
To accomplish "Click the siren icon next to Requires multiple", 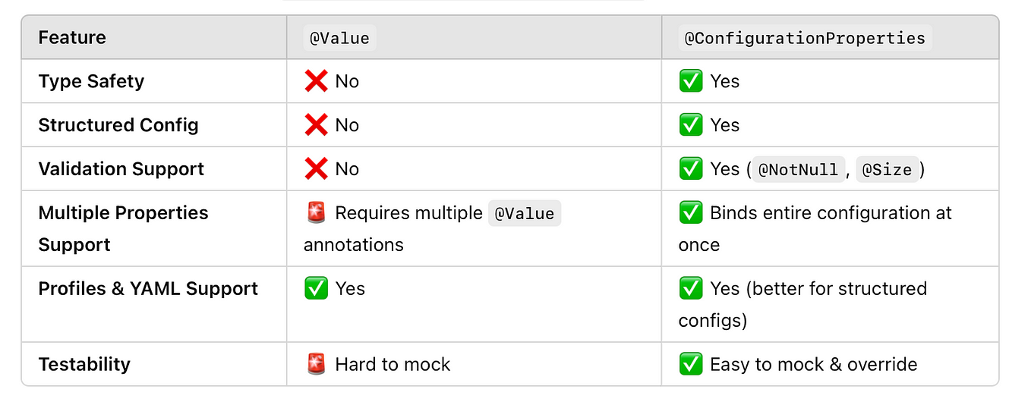I will tap(316, 213).
